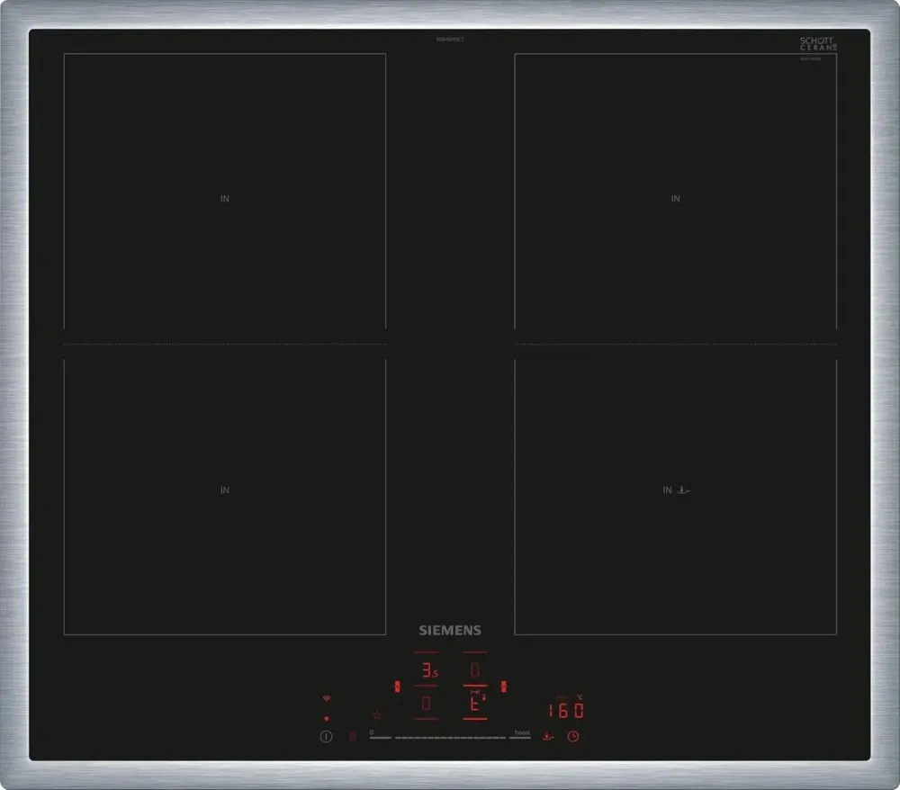Tap the 160 °C temperature display
This screenshot has height=790, width=900.
tap(566, 710)
